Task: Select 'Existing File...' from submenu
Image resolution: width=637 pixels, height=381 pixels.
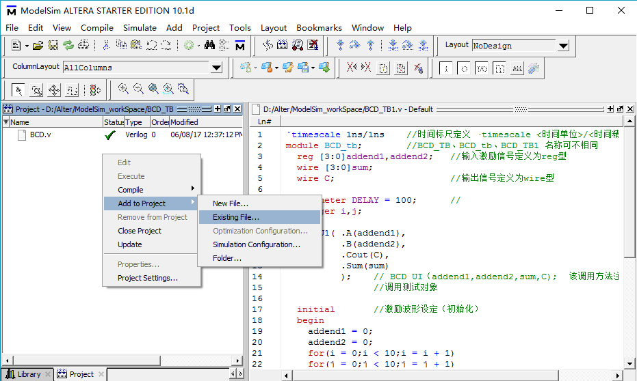Action: pos(259,217)
